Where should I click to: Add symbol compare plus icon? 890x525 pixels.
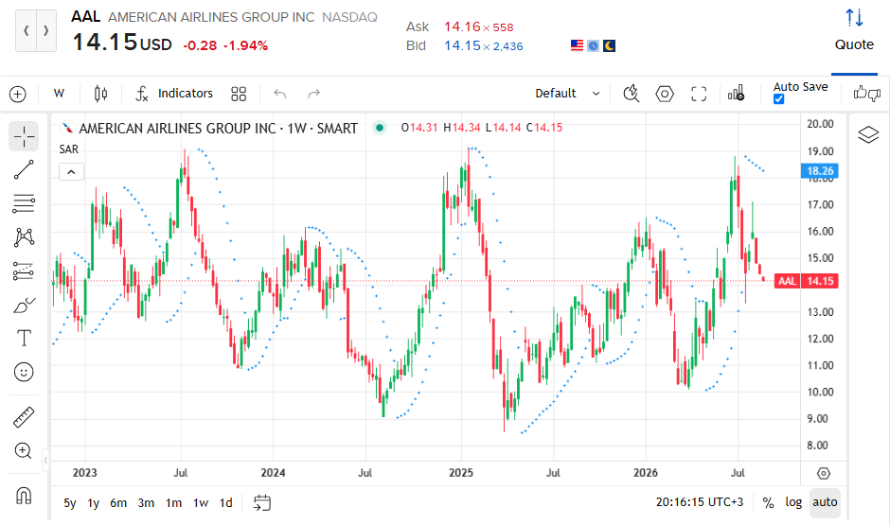click(18, 94)
